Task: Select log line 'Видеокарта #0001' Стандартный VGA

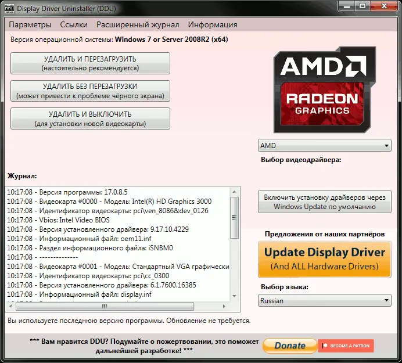Action: pyautogui.click(x=118, y=267)
